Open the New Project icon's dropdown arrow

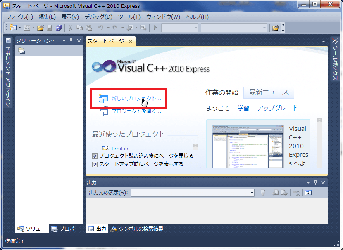point(20,28)
